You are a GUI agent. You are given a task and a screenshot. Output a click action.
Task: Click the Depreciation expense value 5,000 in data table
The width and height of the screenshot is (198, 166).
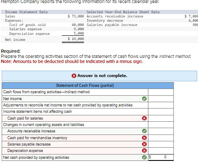pyautogui.click(x=79, y=33)
